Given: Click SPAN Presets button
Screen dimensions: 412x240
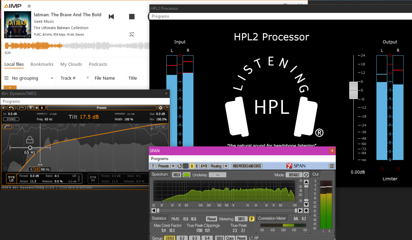Looking at the screenshot, I should pyautogui.click(x=163, y=166).
